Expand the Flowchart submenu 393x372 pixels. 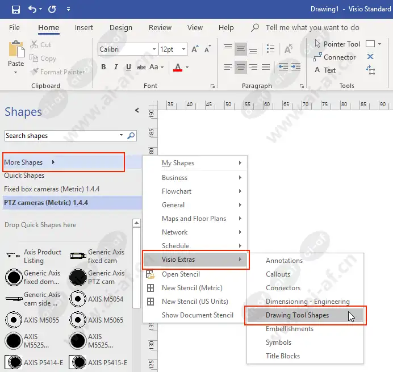click(195, 191)
